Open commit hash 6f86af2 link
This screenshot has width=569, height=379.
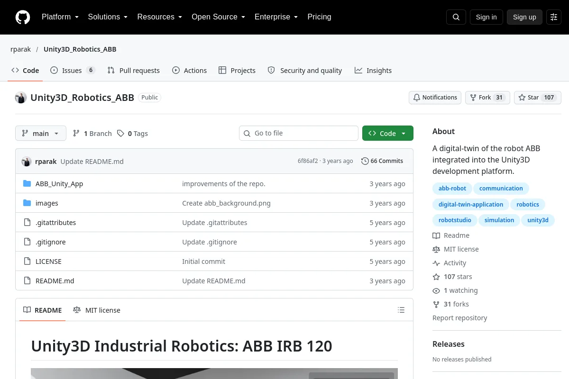click(x=308, y=161)
